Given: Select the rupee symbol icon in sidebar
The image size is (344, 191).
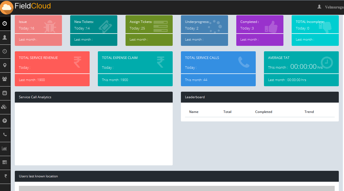Looking at the screenshot, I should (5, 176).
